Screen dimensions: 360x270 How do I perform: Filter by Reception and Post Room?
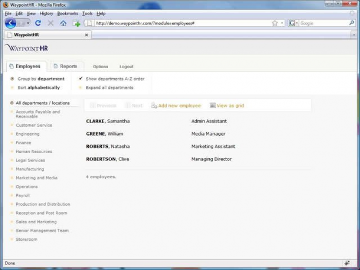tap(41, 213)
